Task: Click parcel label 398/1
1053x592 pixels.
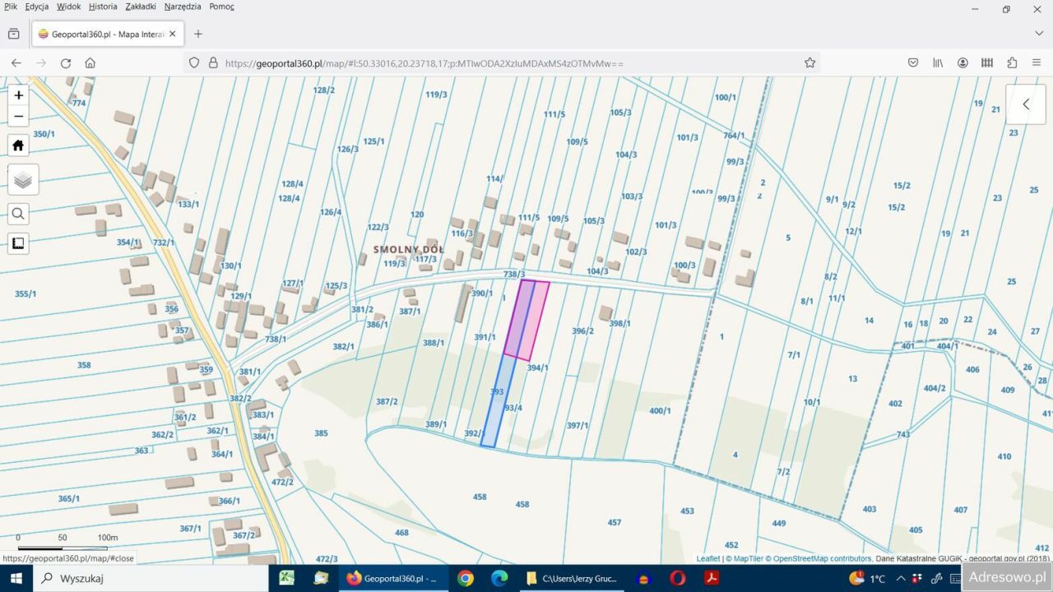Action: pos(619,323)
